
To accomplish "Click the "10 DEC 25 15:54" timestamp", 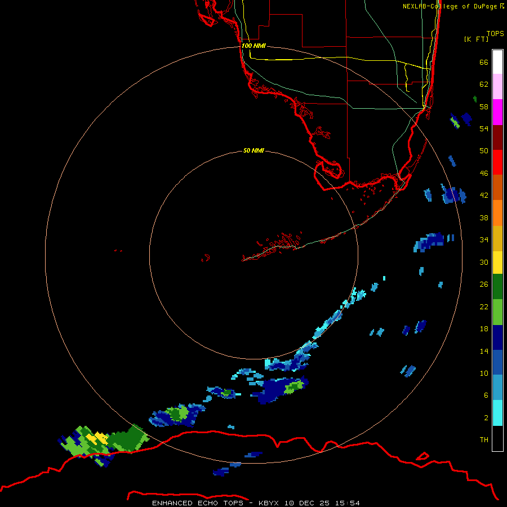I will coord(322,503).
